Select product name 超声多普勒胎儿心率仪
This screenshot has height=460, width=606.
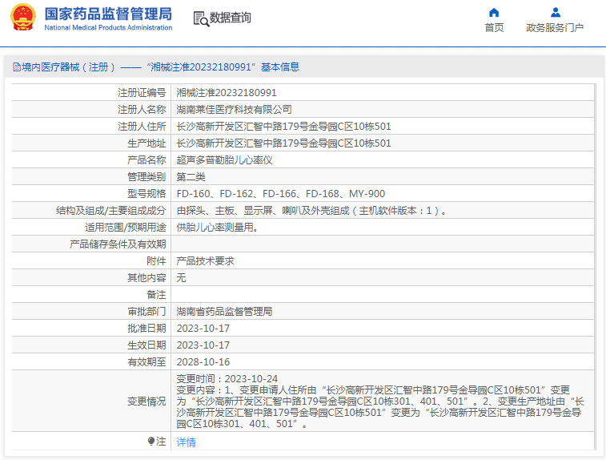224,160
